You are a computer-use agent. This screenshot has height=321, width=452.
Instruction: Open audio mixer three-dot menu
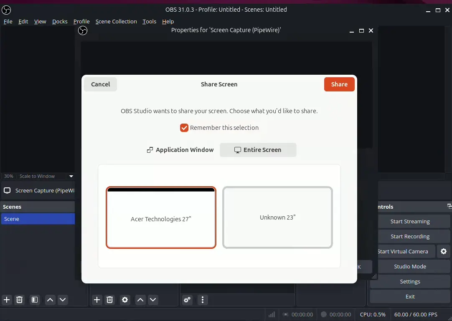[x=202, y=300]
